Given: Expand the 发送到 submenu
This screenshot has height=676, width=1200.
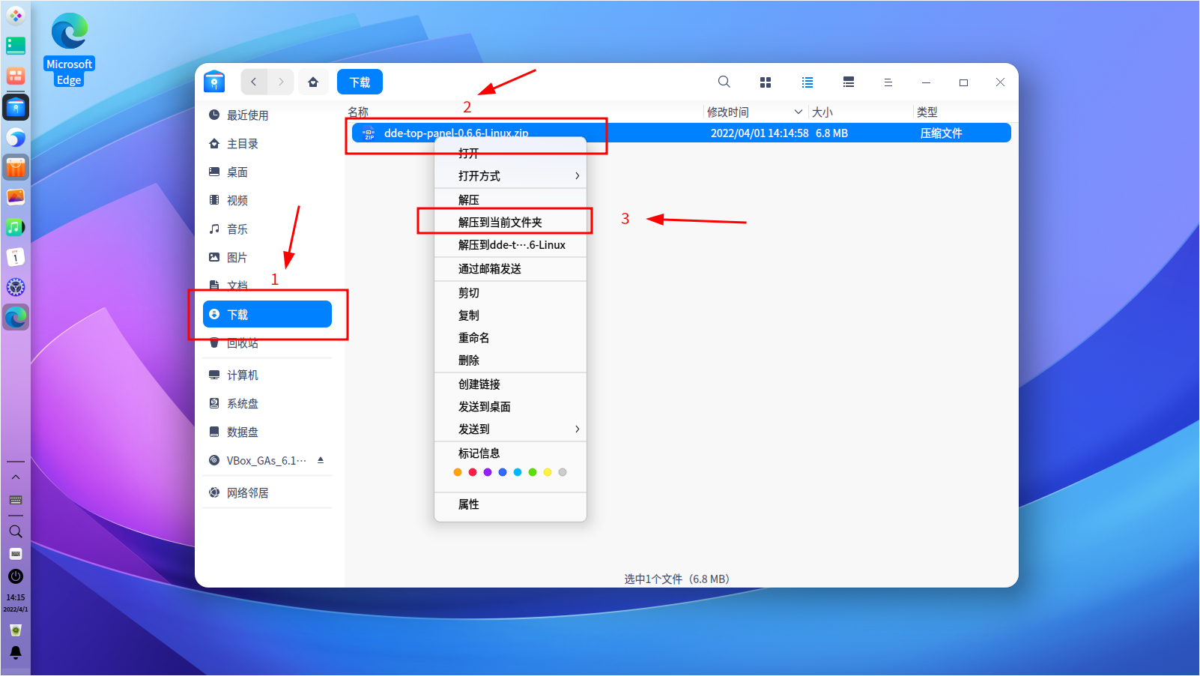Looking at the screenshot, I should click(510, 429).
